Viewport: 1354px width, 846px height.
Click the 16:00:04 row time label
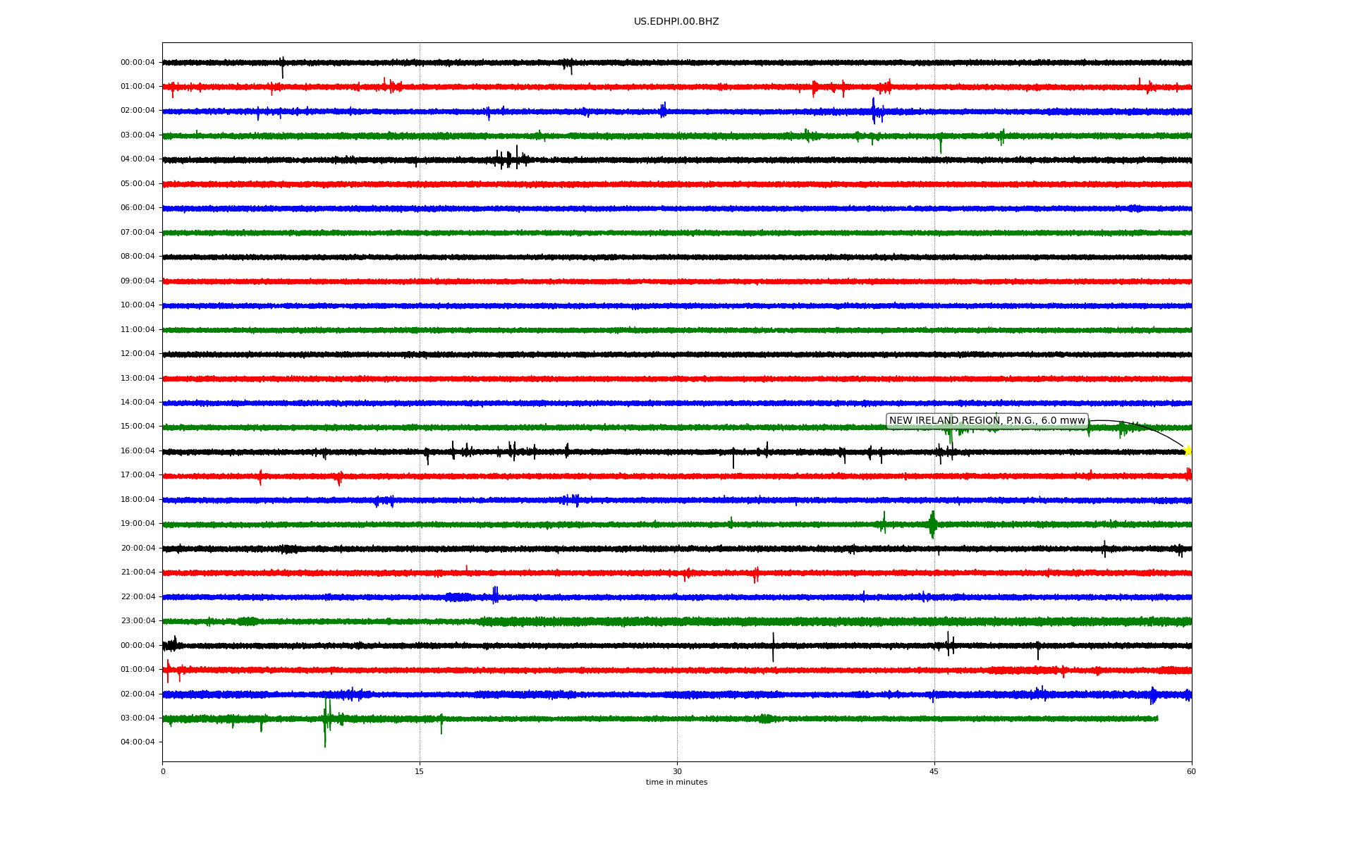[x=138, y=451]
